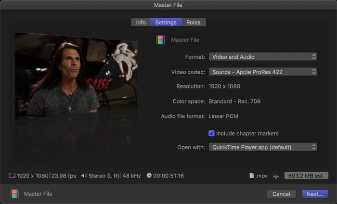337x204 pixels.
Task: Click the Next... button
Action: tap(315, 194)
